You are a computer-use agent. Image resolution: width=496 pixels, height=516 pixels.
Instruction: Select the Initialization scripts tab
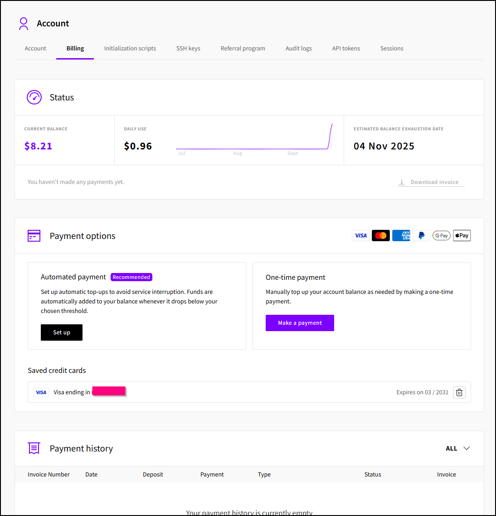[x=130, y=49]
